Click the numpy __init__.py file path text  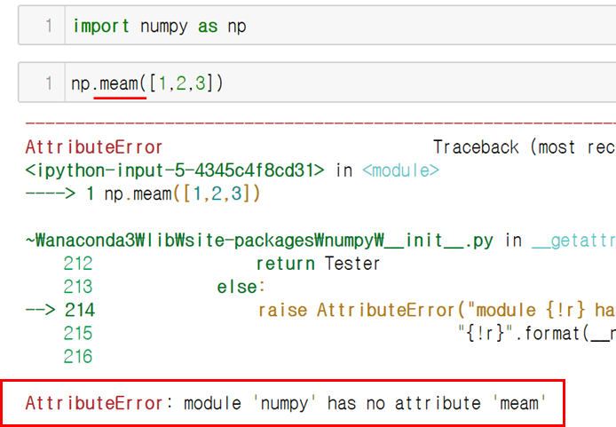(259, 241)
